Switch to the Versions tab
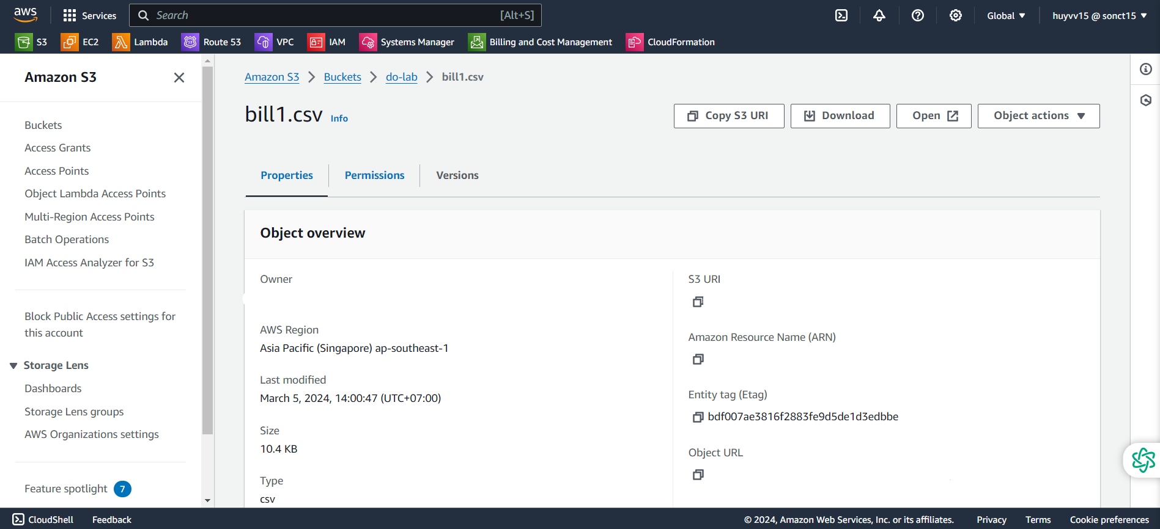 click(x=457, y=175)
